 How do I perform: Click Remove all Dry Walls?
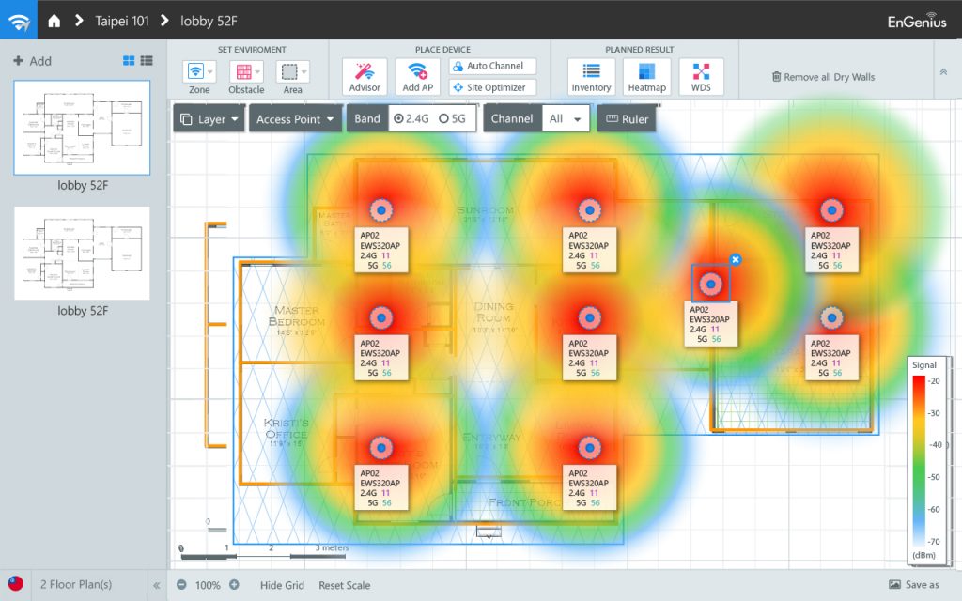click(x=823, y=77)
